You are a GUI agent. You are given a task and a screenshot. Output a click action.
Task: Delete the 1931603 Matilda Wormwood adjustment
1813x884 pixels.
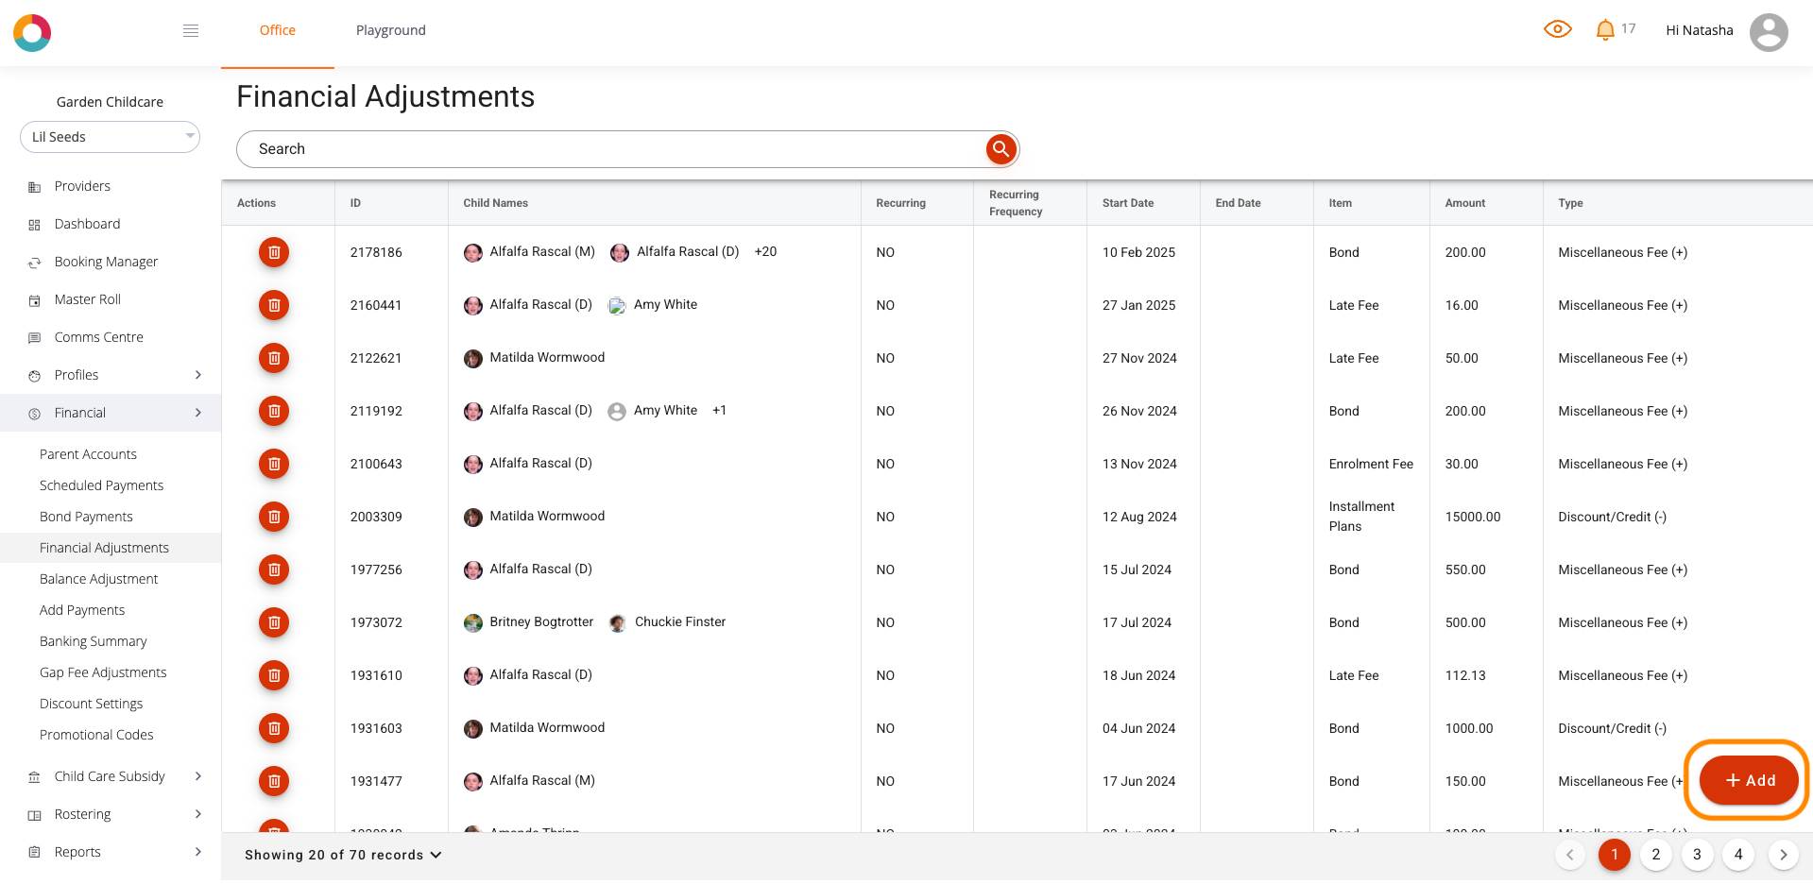tap(274, 728)
